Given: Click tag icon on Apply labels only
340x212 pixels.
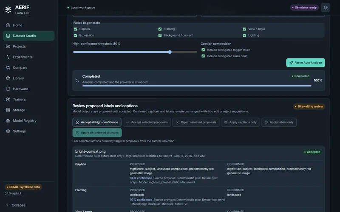Looking at the screenshot, I should (x=266, y=123).
